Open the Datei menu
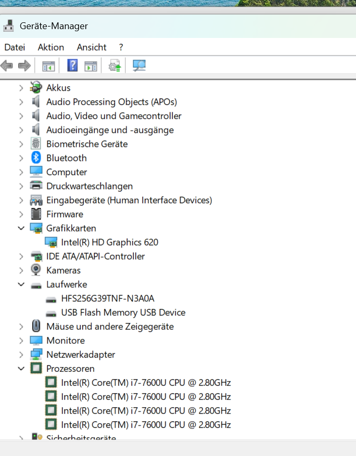The height and width of the screenshot is (456, 356). point(15,47)
